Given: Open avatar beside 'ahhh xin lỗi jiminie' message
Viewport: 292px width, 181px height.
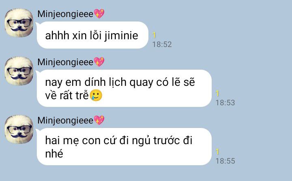Looking at the screenshot, I should tap(19, 23).
